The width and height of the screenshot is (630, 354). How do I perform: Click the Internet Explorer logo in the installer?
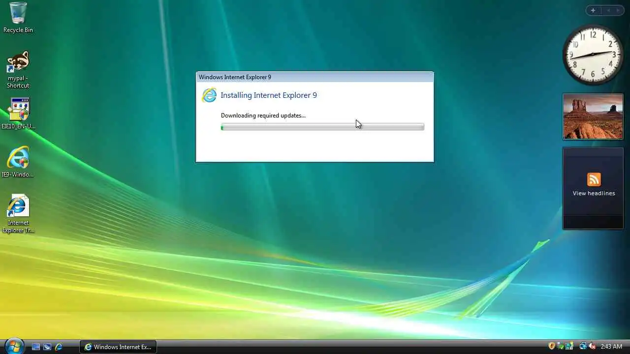point(209,95)
